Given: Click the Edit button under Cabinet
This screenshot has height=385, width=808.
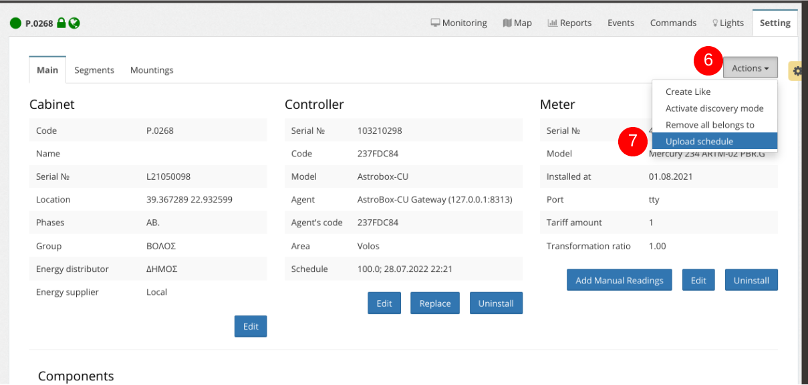Looking at the screenshot, I should tap(251, 326).
